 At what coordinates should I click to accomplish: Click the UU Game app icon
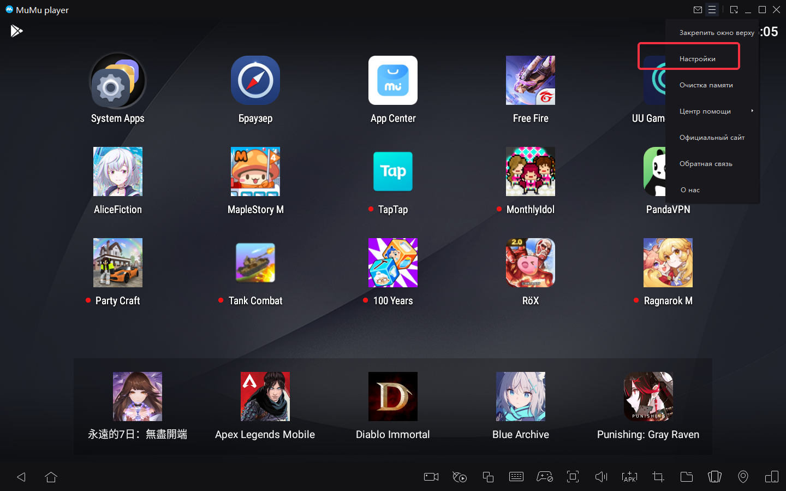click(x=654, y=80)
